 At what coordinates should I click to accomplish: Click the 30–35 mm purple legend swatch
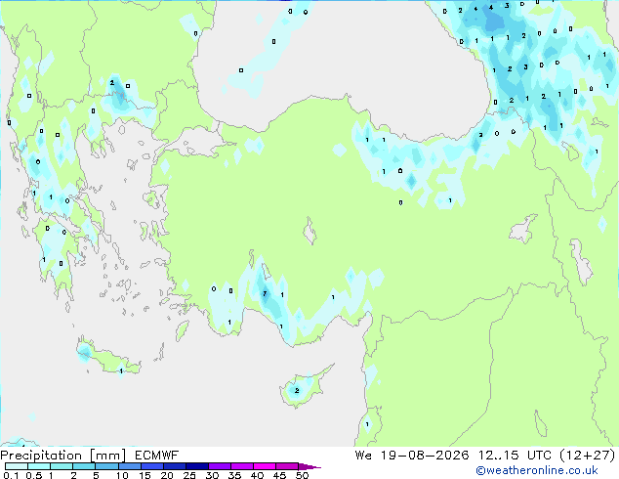(219, 466)
